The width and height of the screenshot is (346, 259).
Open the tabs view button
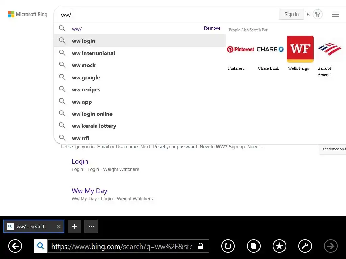[254, 246]
